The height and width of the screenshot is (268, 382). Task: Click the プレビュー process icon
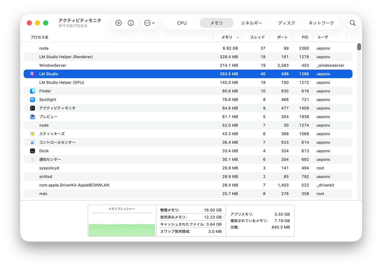32,117
